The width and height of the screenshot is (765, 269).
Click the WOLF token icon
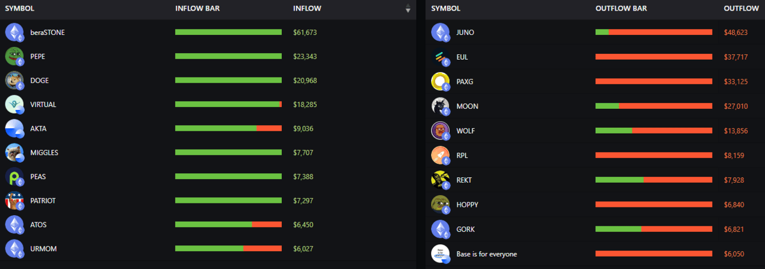[441, 131]
